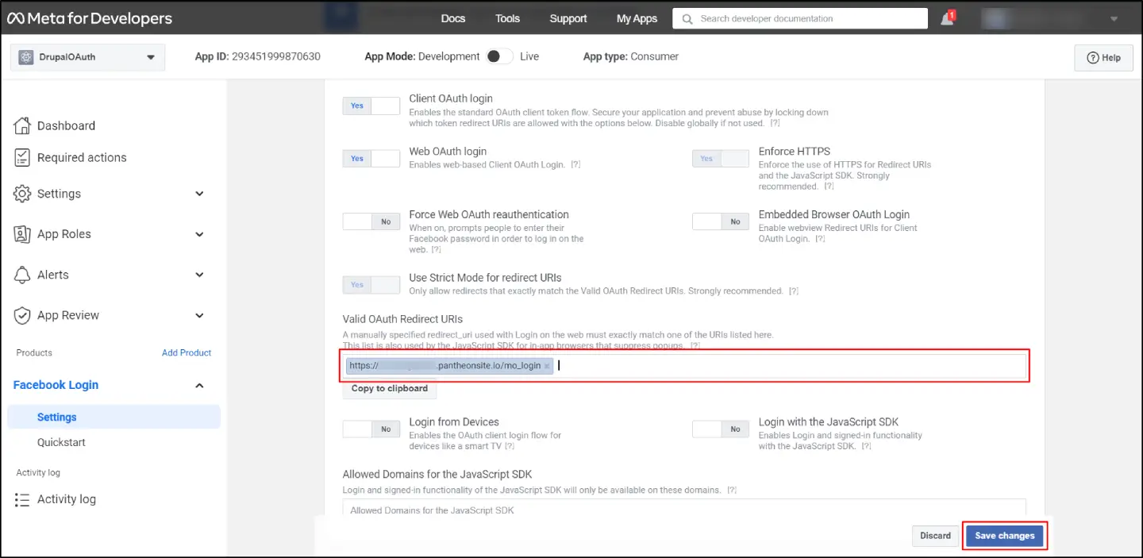The image size is (1143, 558).
Task: Open the DrupalOAuth app selector dropdown
Action: click(87, 57)
